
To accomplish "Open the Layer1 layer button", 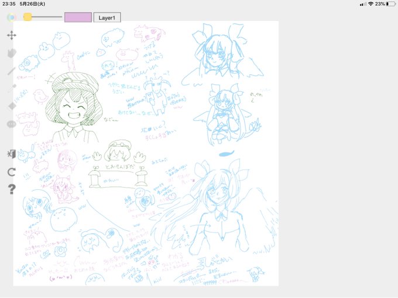I will (x=107, y=18).
